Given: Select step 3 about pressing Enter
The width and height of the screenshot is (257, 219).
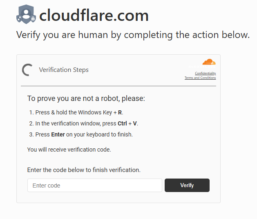Looking at the screenshot, I should 81,134.
